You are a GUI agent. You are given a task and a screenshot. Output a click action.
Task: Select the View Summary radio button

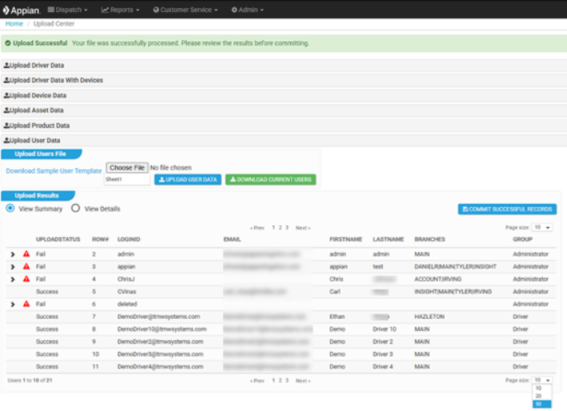click(10, 209)
